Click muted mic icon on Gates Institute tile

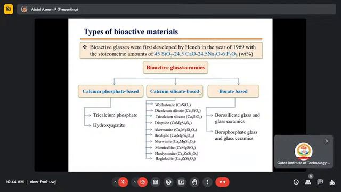point(327,141)
